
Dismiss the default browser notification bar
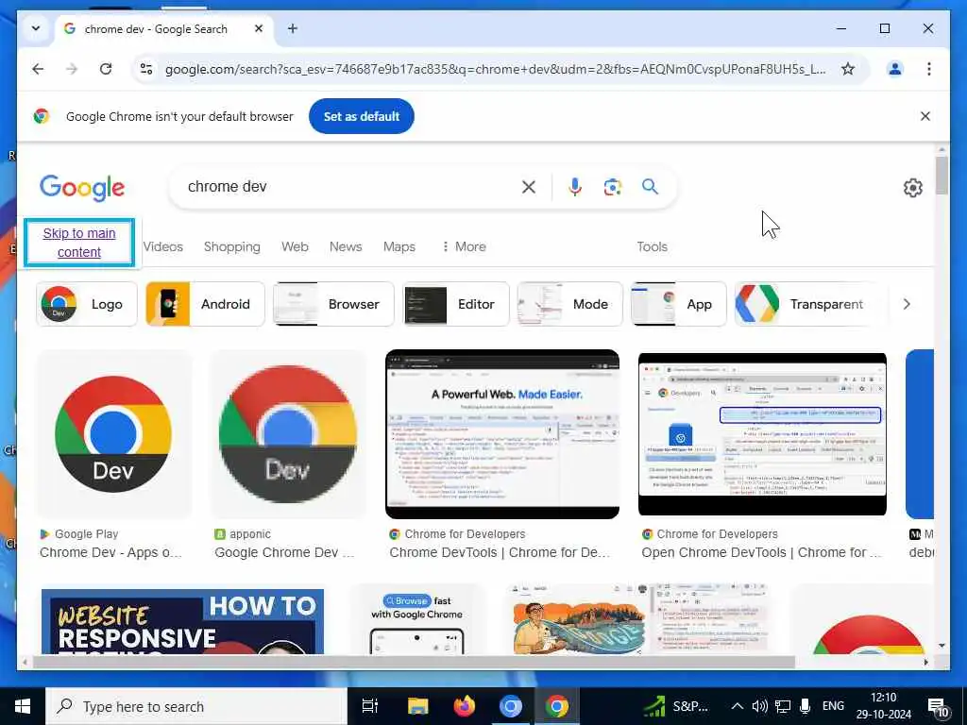click(x=925, y=116)
